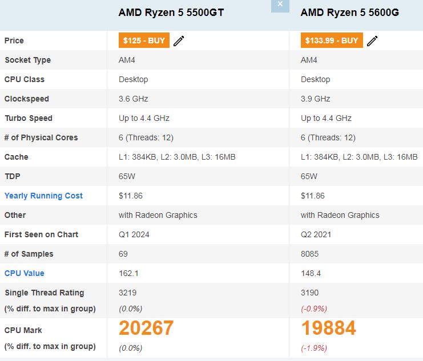Click the 20267 CPU Mark score
The height and width of the screenshot is (361, 423).
coord(146,328)
